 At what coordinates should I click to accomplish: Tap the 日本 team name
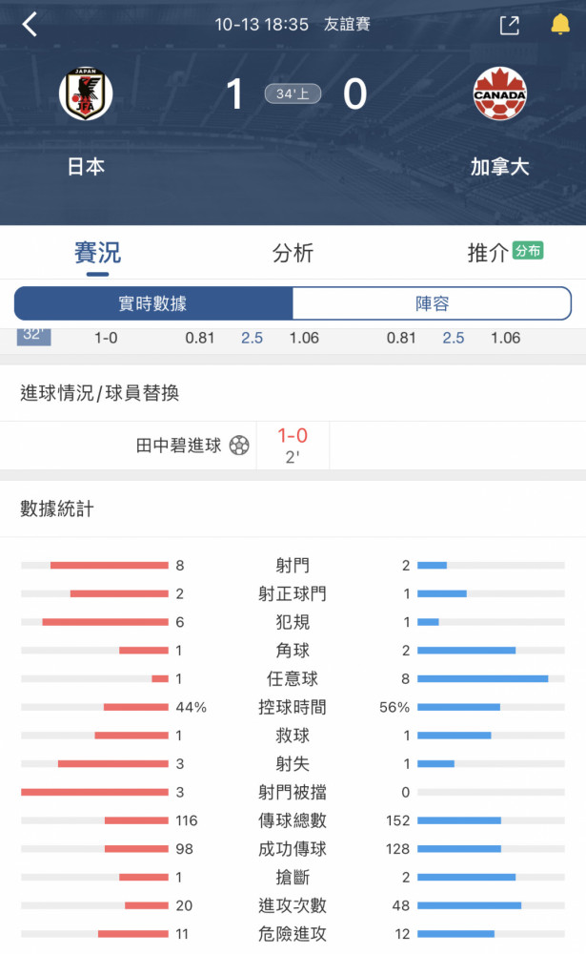coord(86,167)
